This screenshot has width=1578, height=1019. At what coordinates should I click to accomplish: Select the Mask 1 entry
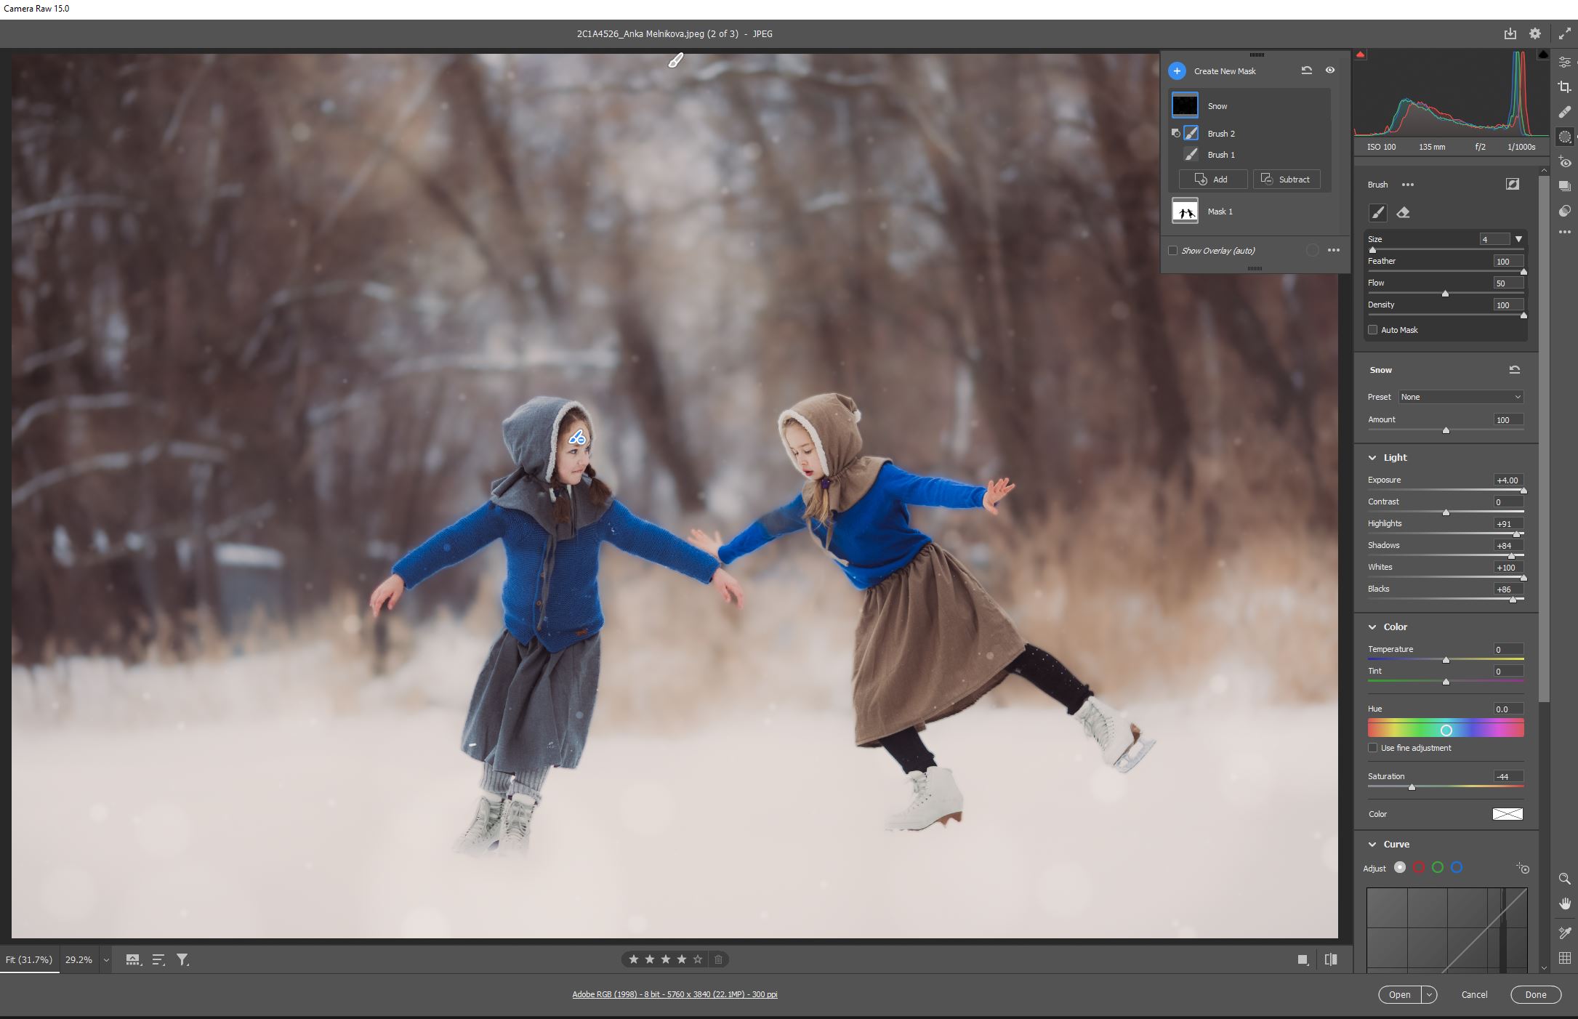pyautogui.click(x=1220, y=212)
